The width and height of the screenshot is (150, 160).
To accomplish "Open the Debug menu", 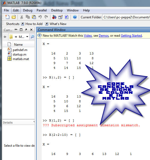I will coord(28,10).
